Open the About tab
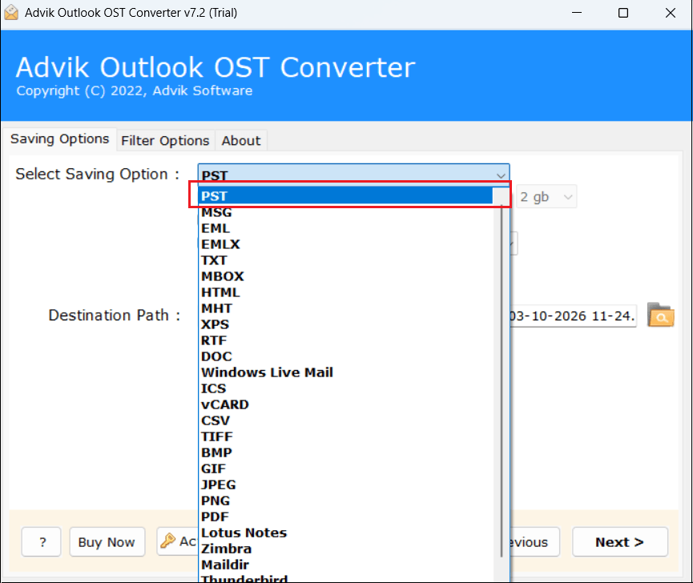The width and height of the screenshot is (693, 583). click(x=241, y=140)
